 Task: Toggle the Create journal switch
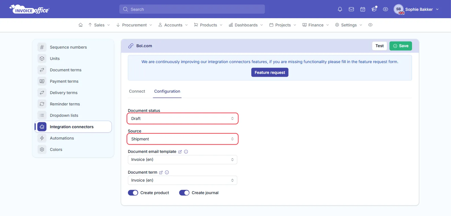coord(184,193)
